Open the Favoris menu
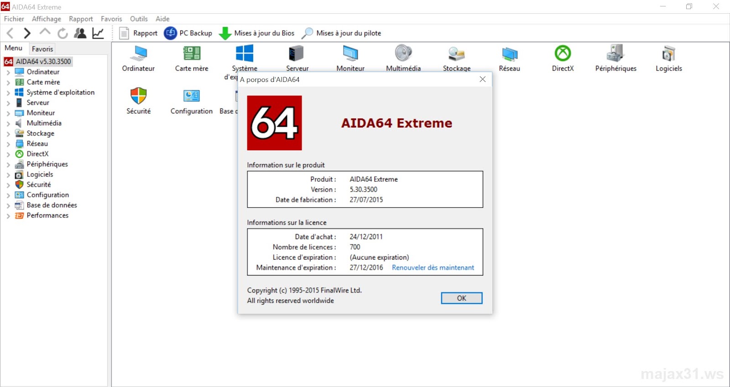This screenshot has width=730, height=387. tap(111, 19)
